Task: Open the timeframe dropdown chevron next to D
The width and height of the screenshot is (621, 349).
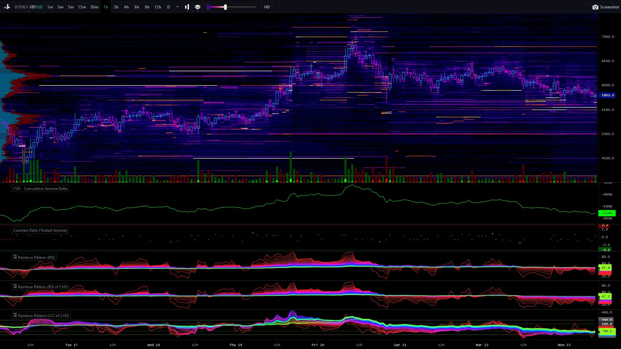Action: click(177, 7)
